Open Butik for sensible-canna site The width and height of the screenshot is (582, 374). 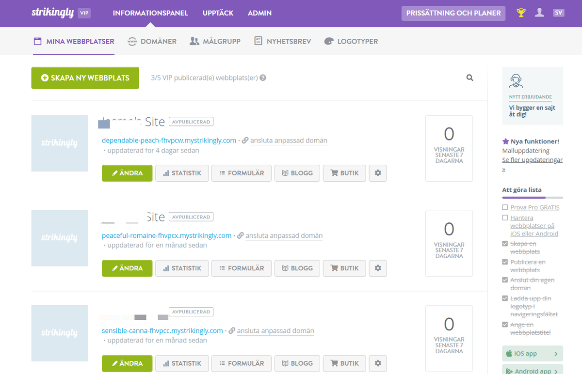coord(345,363)
